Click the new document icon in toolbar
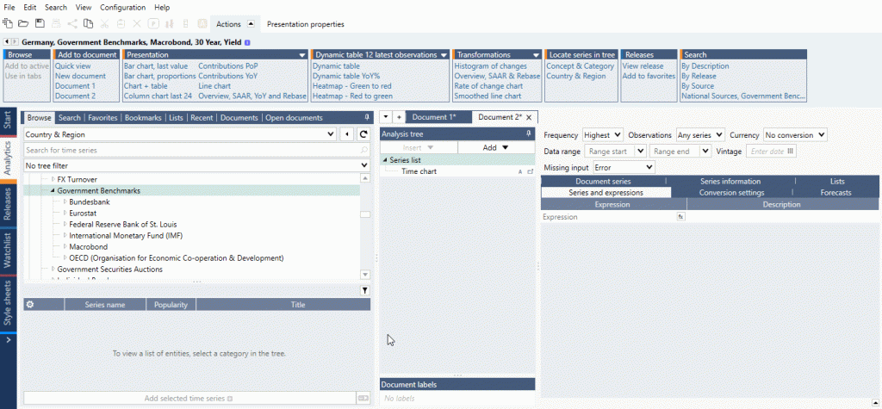 (x=9, y=24)
